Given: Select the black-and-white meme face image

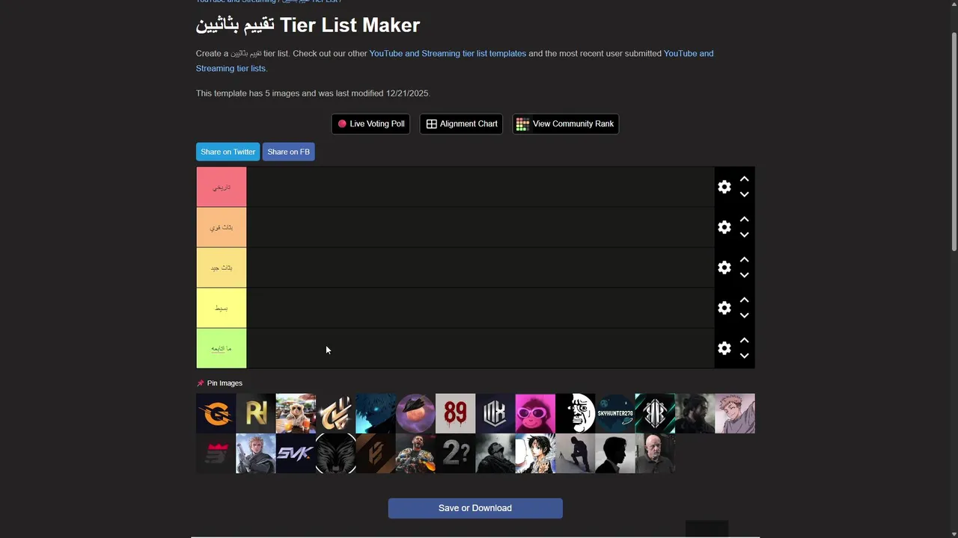Looking at the screenshot, I should tap(575, 413).
